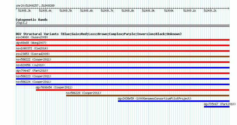The width and height of the screenshot is (237, 125).
Task: Open nsv586223 (Cooper2011) variant label
Action: 34,76
